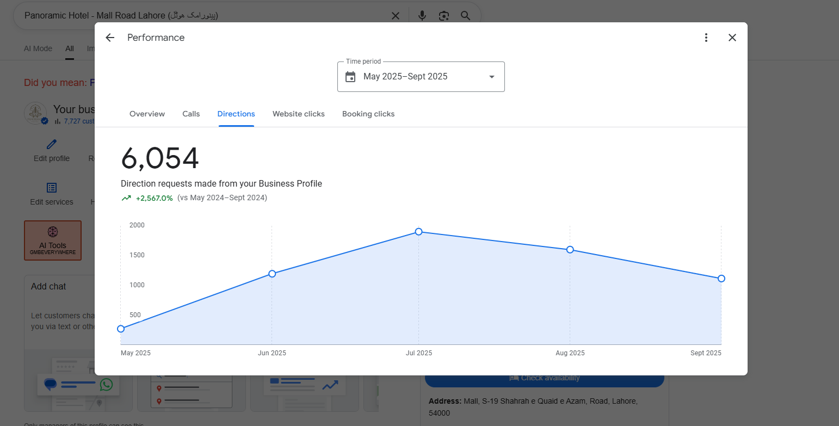
Task: Expand the Time period dropdown arrow
Action: coord(492,77)
